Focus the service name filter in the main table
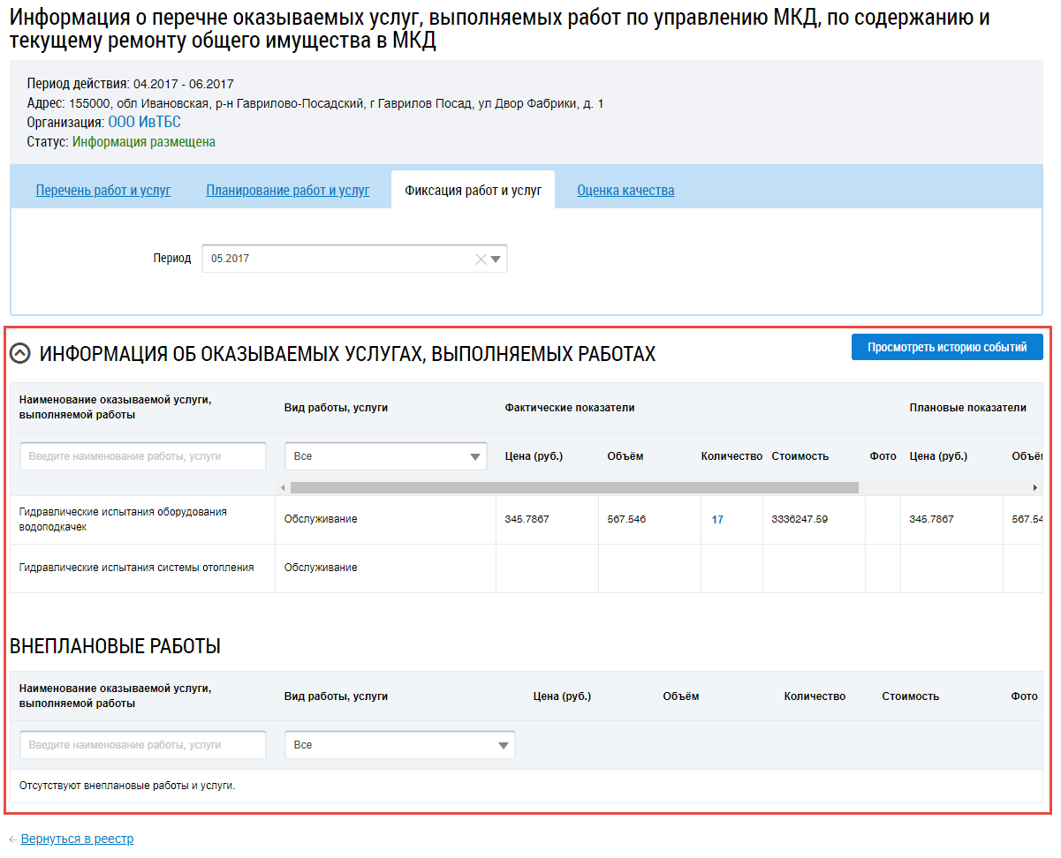This screenshot has height=858, width=1061. [x=142, y=456]
